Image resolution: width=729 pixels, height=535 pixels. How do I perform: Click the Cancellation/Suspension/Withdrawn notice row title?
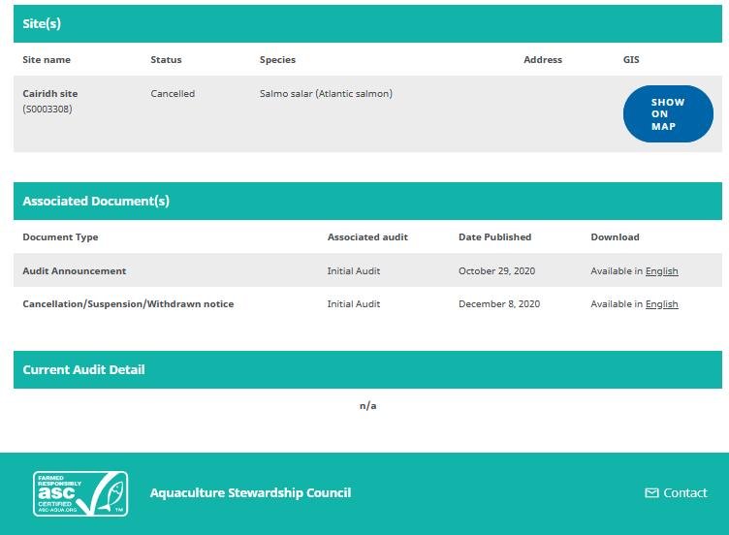[128, 304]
